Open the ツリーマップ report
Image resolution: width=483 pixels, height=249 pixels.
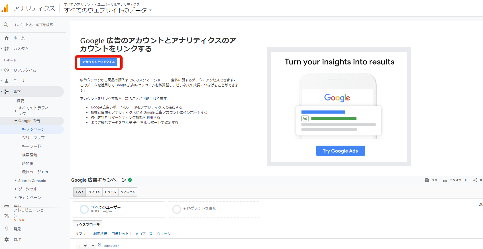pyautogui.click(x=33, y=138)
